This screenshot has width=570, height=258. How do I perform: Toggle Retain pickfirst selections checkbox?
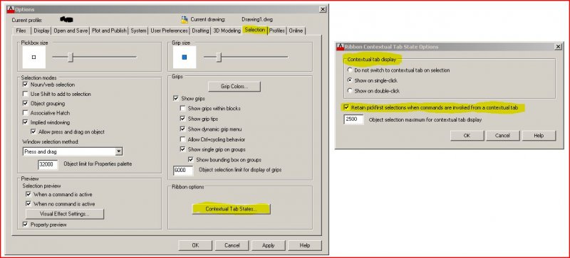click(x=346, y=107)
